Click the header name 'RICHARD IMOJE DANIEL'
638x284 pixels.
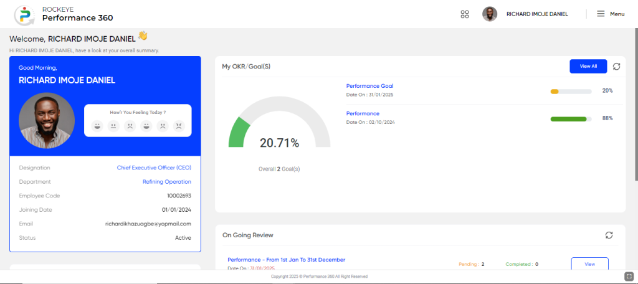point(537,14)
